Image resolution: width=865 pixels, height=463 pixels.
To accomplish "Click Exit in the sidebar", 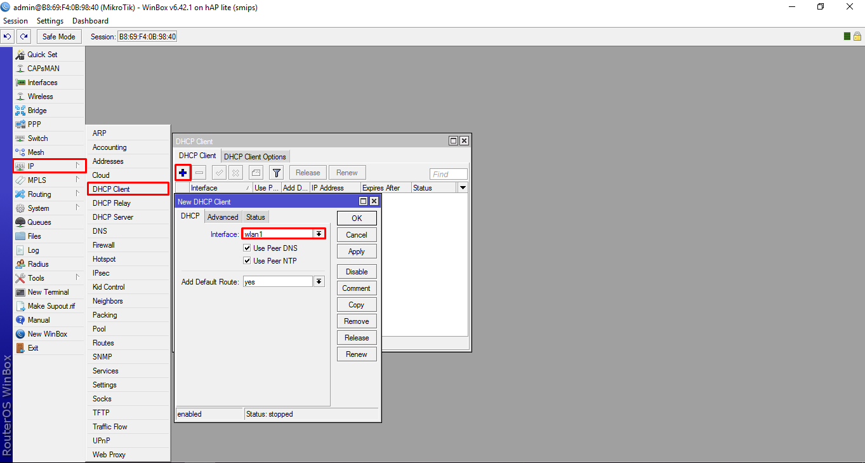I will (x=49, y=348).
